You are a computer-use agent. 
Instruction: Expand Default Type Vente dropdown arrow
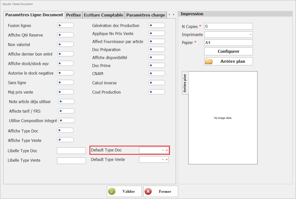pyautogui.click(x=163, y=160)
